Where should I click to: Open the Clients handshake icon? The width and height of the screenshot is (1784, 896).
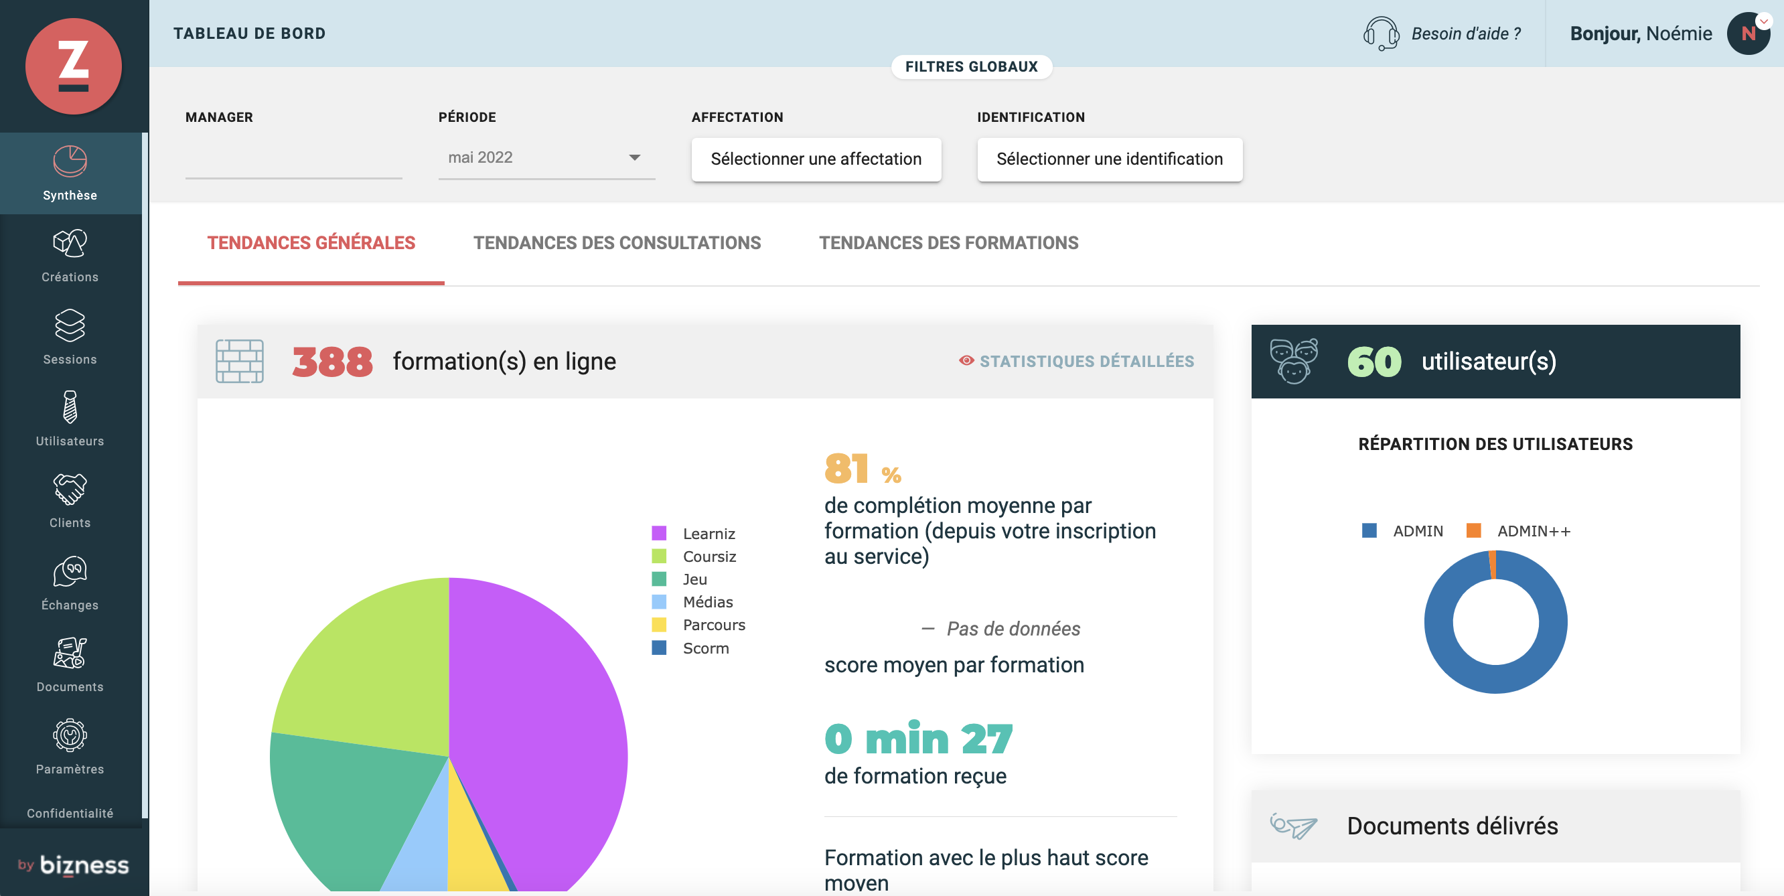(x=70, y=489)
